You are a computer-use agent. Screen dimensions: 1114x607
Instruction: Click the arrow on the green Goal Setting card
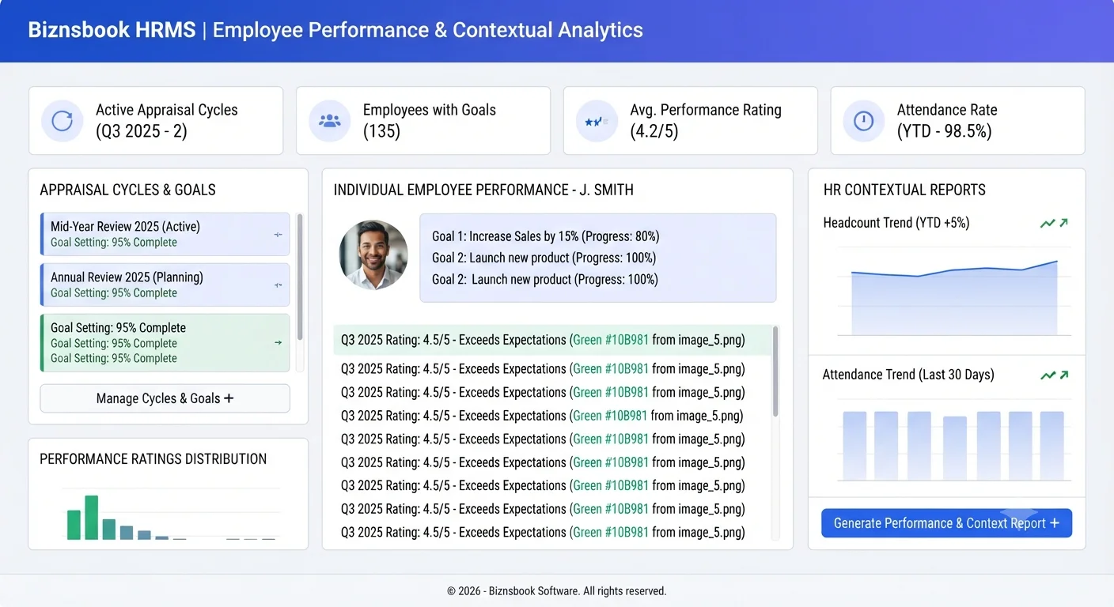pos(278,343)
